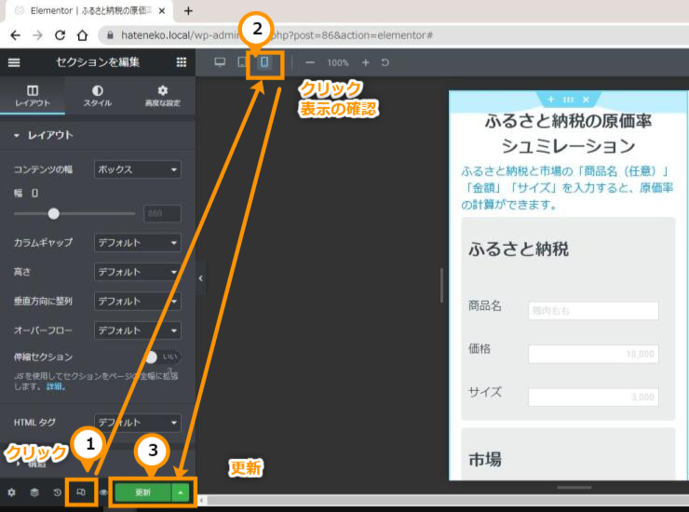
Task: Go back in browser
Action: (x=16, y=35)
